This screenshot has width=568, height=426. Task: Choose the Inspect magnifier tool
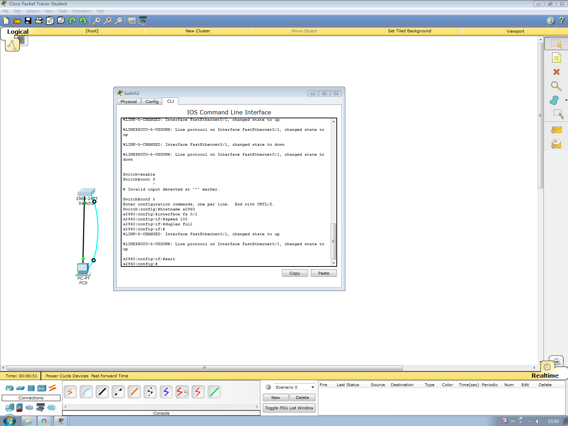coord(556,86)
